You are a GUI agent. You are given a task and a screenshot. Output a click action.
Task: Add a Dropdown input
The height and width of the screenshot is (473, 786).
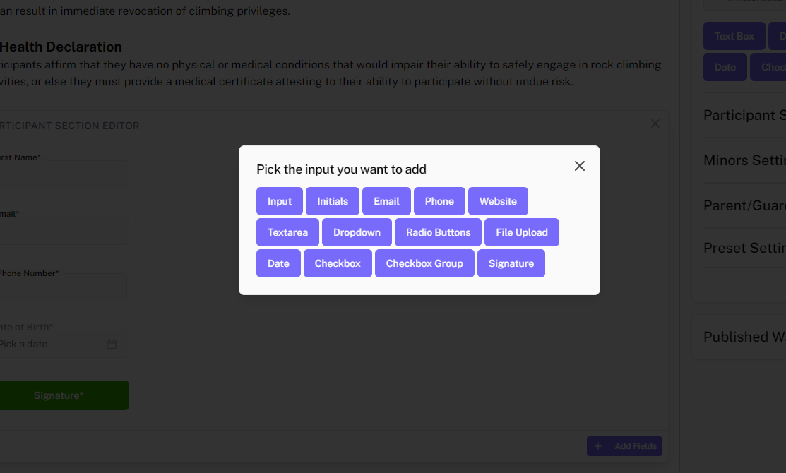357,232
